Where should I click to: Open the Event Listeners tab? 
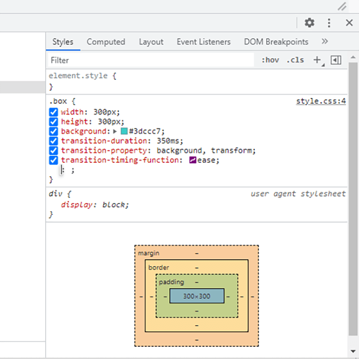point(204,42)
